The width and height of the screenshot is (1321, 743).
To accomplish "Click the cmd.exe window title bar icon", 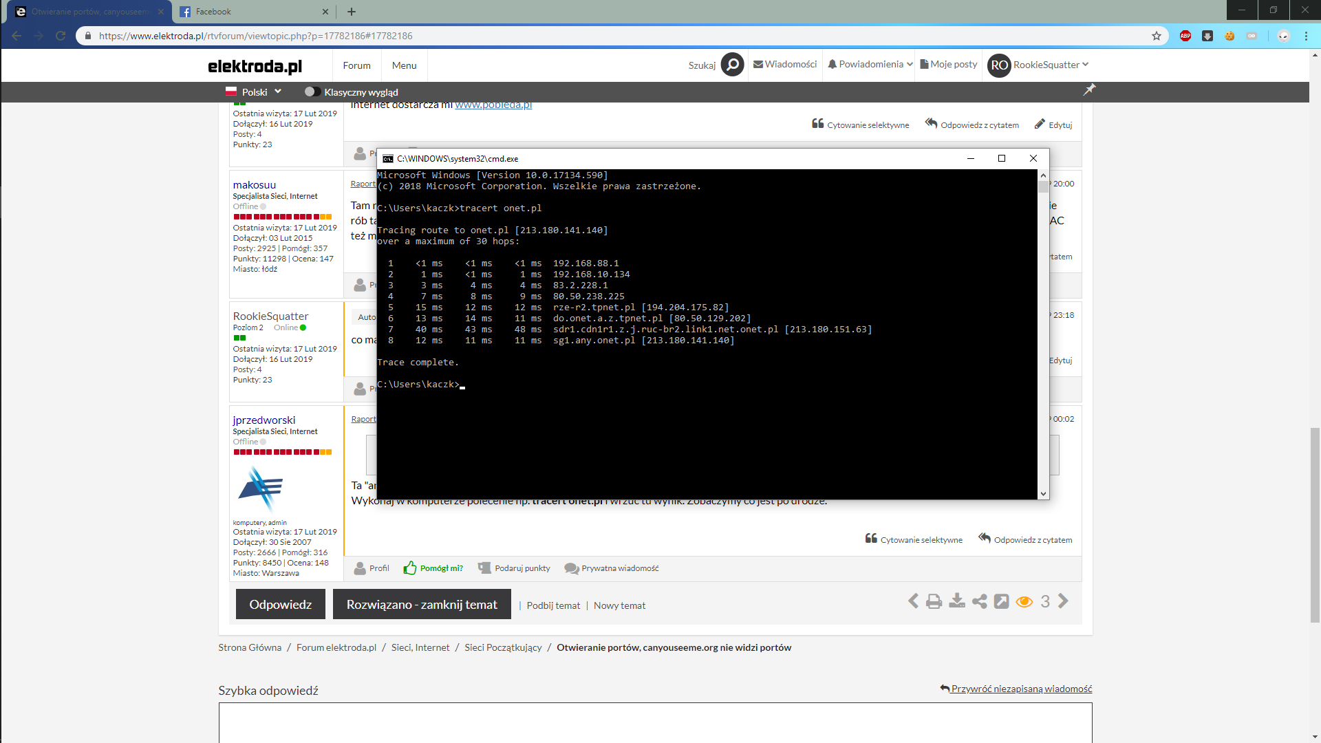I will 387,158.
